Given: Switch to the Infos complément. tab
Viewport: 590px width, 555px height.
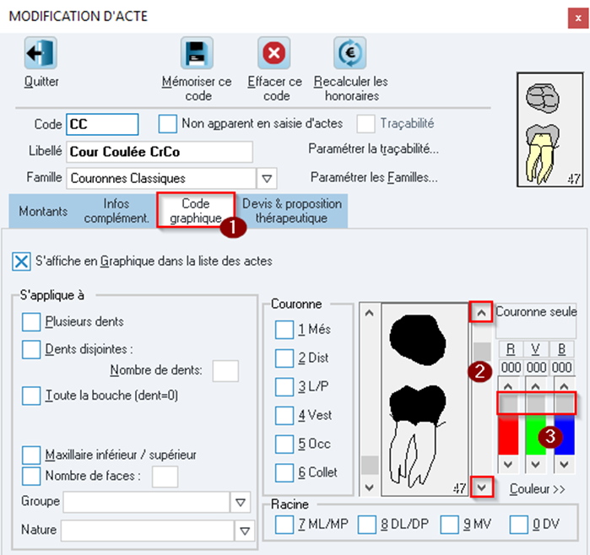Looking at the screenshot, I should tap(116, 211).
